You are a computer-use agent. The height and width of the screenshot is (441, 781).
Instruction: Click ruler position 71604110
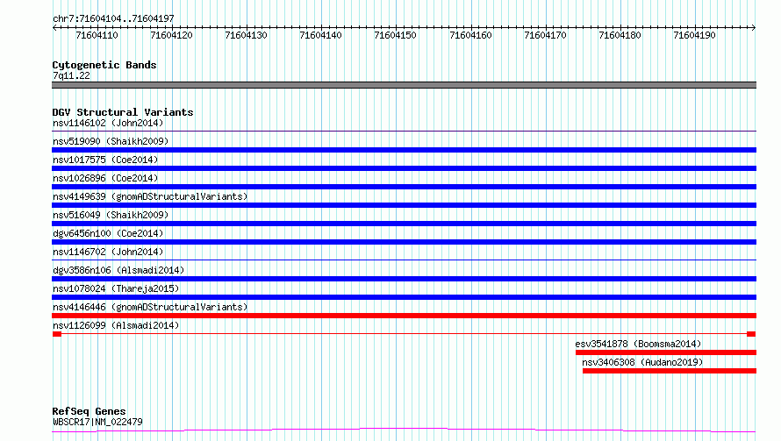(x=97, y=35)
